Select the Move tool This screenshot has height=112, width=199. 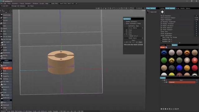click(6, 65)
